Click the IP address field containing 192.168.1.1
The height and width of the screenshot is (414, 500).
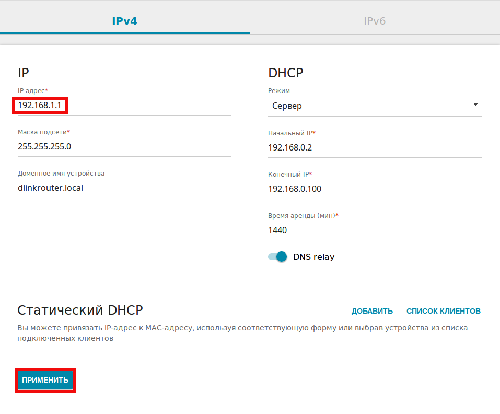(124, 106)
